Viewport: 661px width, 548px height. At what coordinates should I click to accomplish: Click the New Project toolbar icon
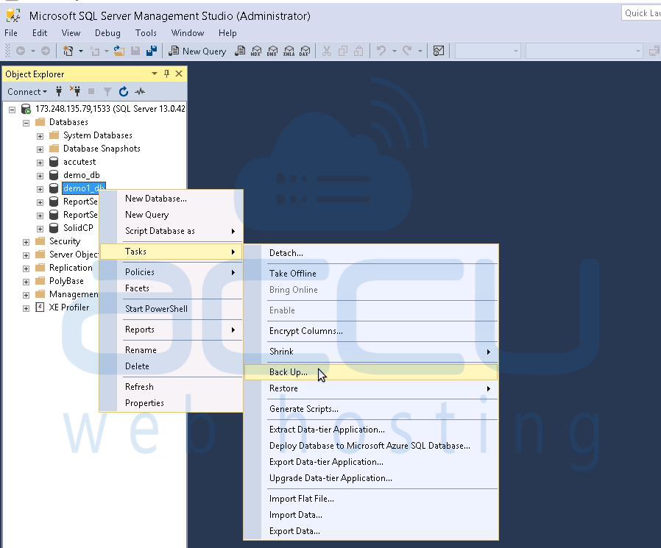click(68, 51)
